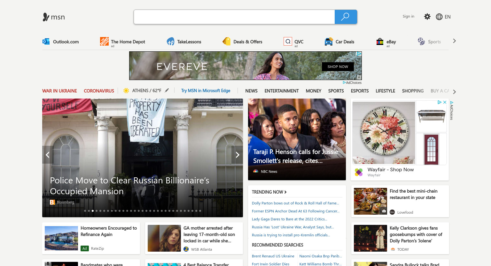Open the LIFESTYLE tab
This screenshot has height=266, width=491.
click(385, 91)
